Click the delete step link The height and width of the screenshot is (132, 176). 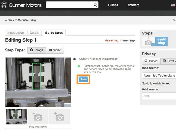click(112, 40)
